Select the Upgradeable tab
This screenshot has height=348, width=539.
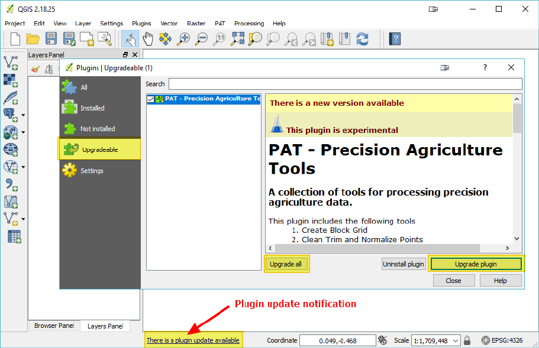pos(100,149)
